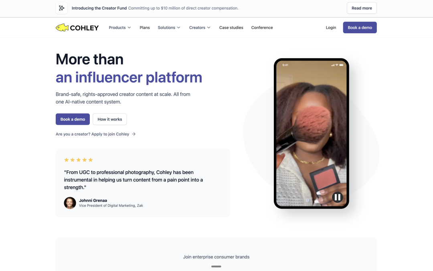Open the Plans page
The height and width of the screenshot is (271, 433).
pyautogui.click(x=145, y=28)
